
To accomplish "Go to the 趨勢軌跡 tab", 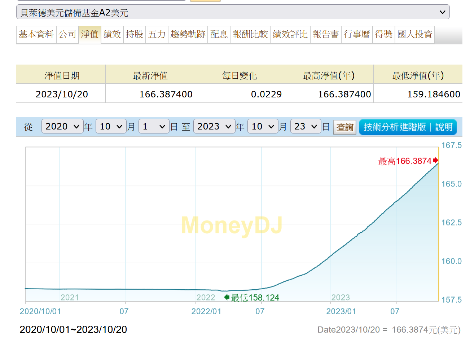I will (188, 35).
